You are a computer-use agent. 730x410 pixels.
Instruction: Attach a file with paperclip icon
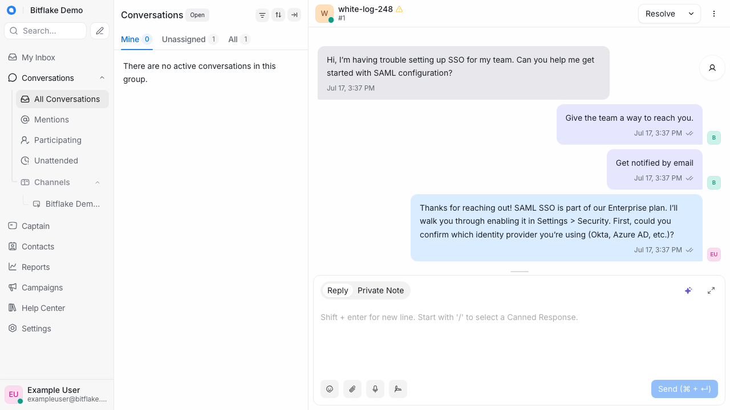352,389
